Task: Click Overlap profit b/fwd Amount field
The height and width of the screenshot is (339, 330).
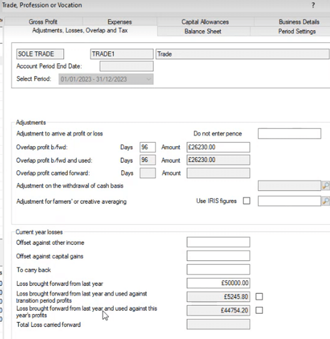Action: click(x=218, y=147)
